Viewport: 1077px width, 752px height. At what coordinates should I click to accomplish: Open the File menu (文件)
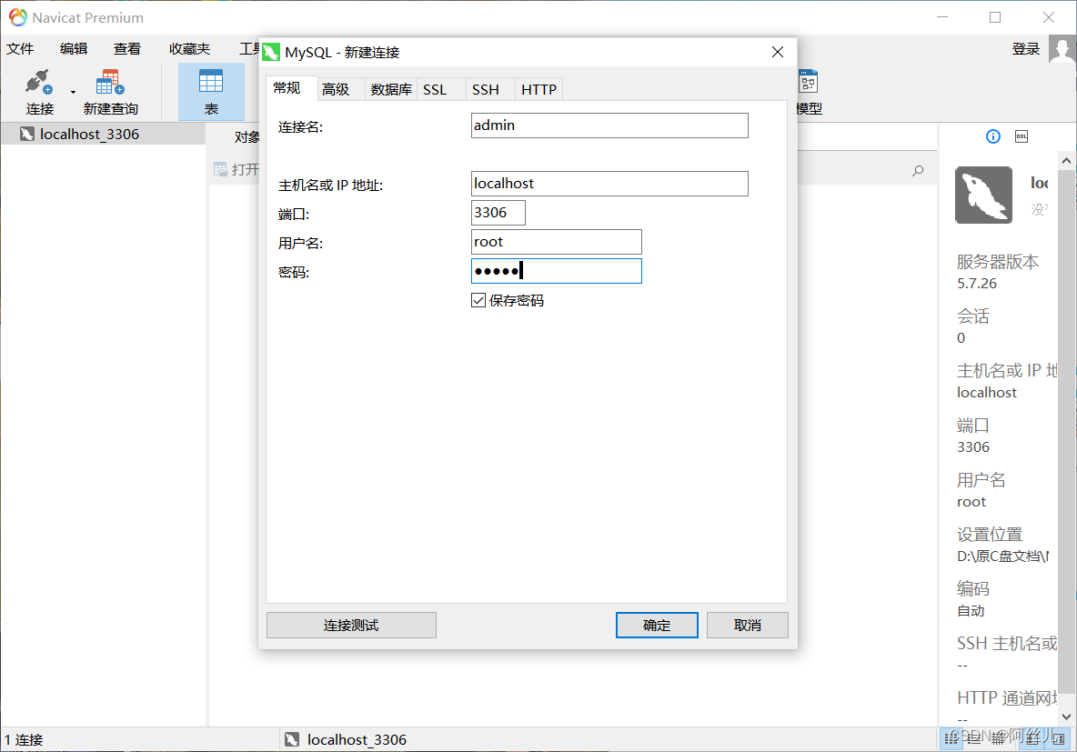[x=21, y=49]
